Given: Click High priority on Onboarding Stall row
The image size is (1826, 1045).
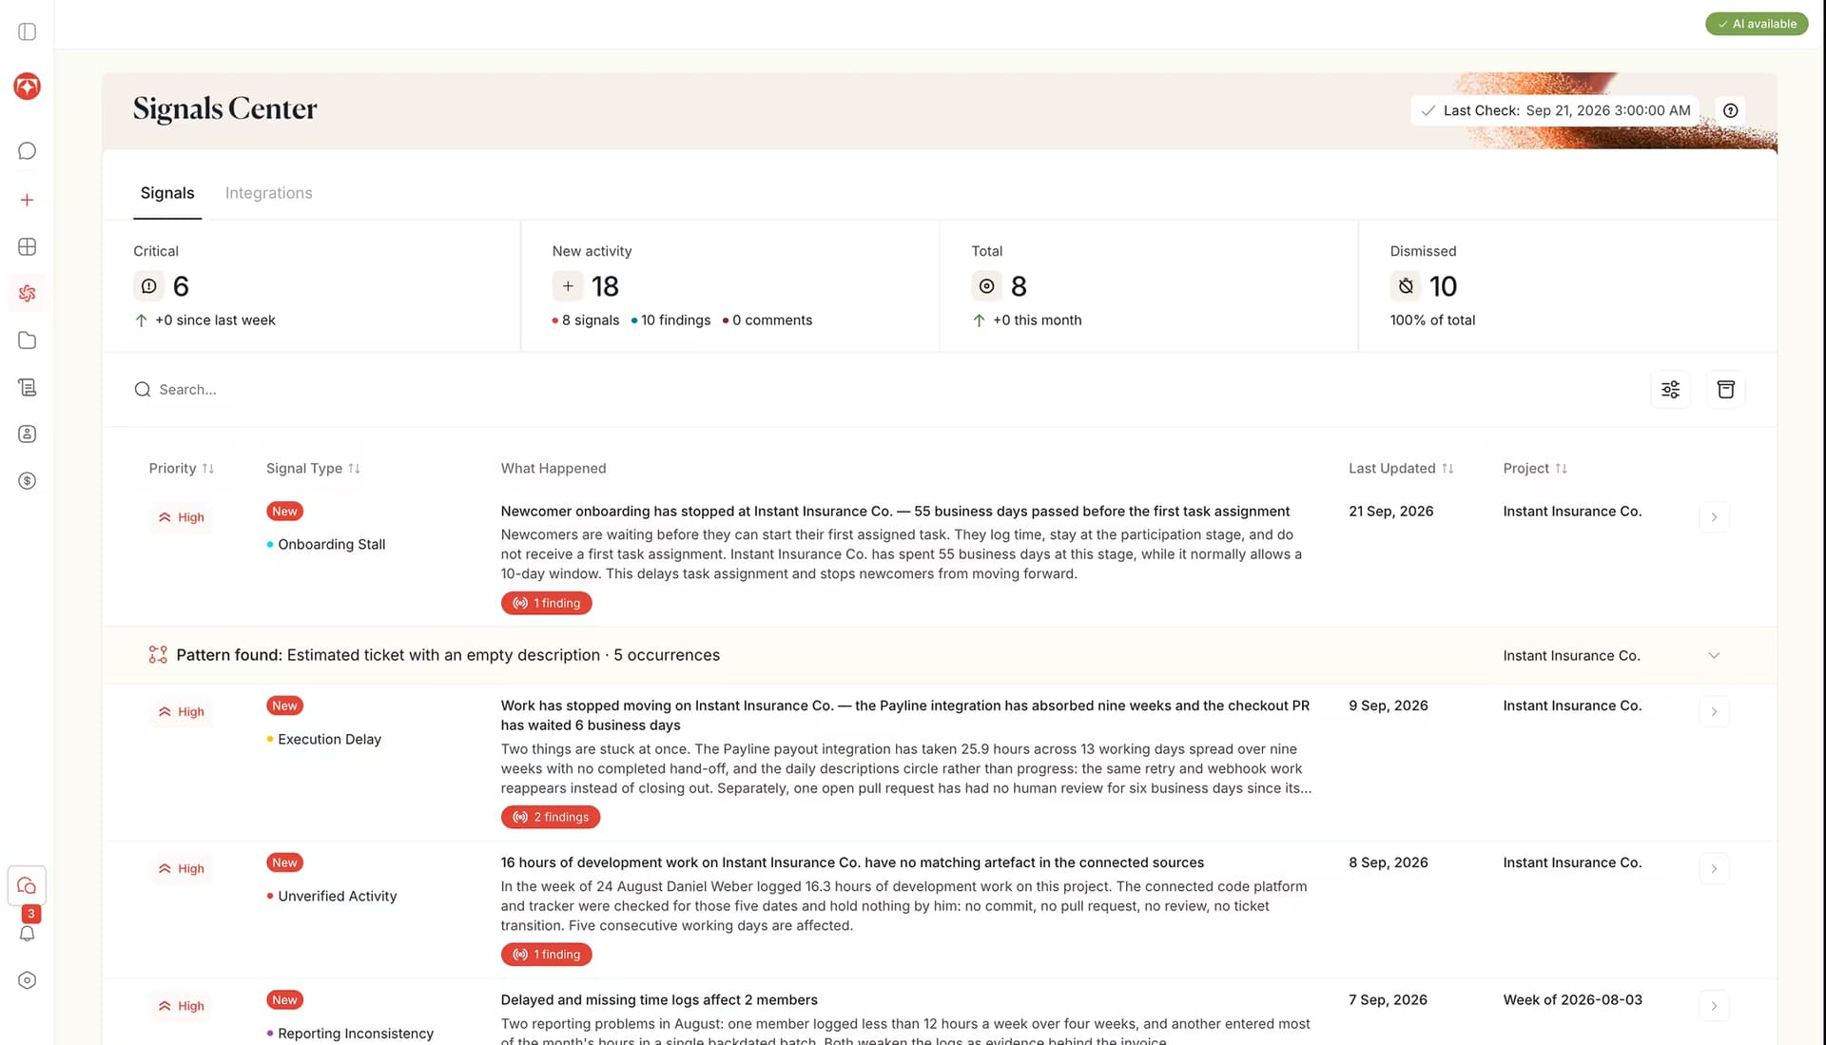Looking at the screenshot, I should point(181,517).
